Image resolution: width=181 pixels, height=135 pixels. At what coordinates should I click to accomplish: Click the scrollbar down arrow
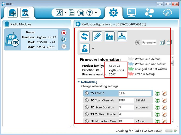click(172, 121)
